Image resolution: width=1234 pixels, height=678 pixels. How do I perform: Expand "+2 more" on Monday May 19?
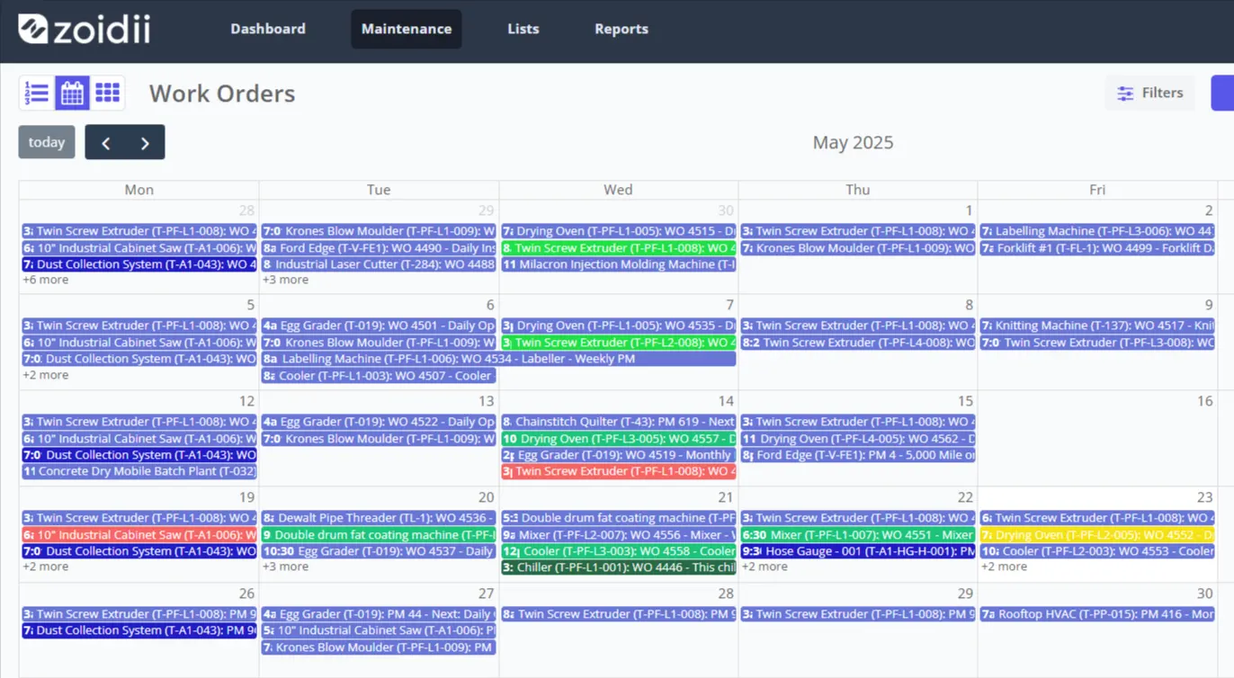[46, 566]
